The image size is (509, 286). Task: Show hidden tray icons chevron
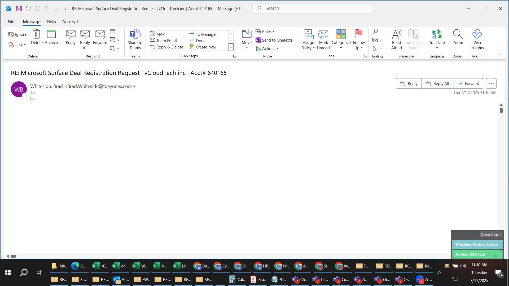click(439, 272)
